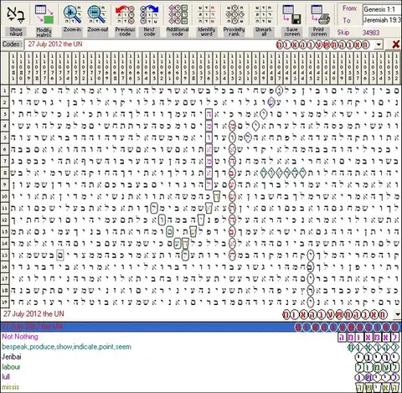This screenshot has height=393, width=402.
Task: Click the Codes field with 27 July 2012 the UN
Action: coord(199,44)
